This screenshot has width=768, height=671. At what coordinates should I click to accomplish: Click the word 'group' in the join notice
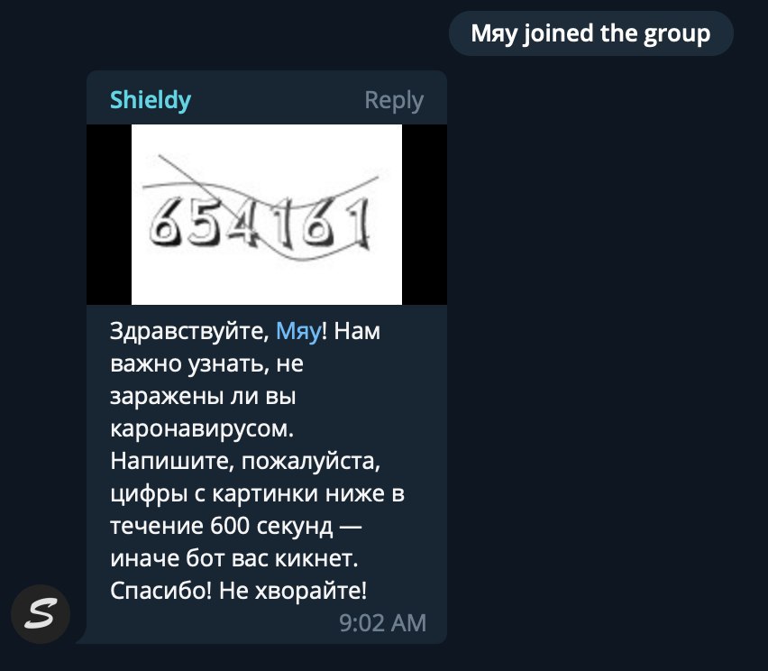pos(676,34)
